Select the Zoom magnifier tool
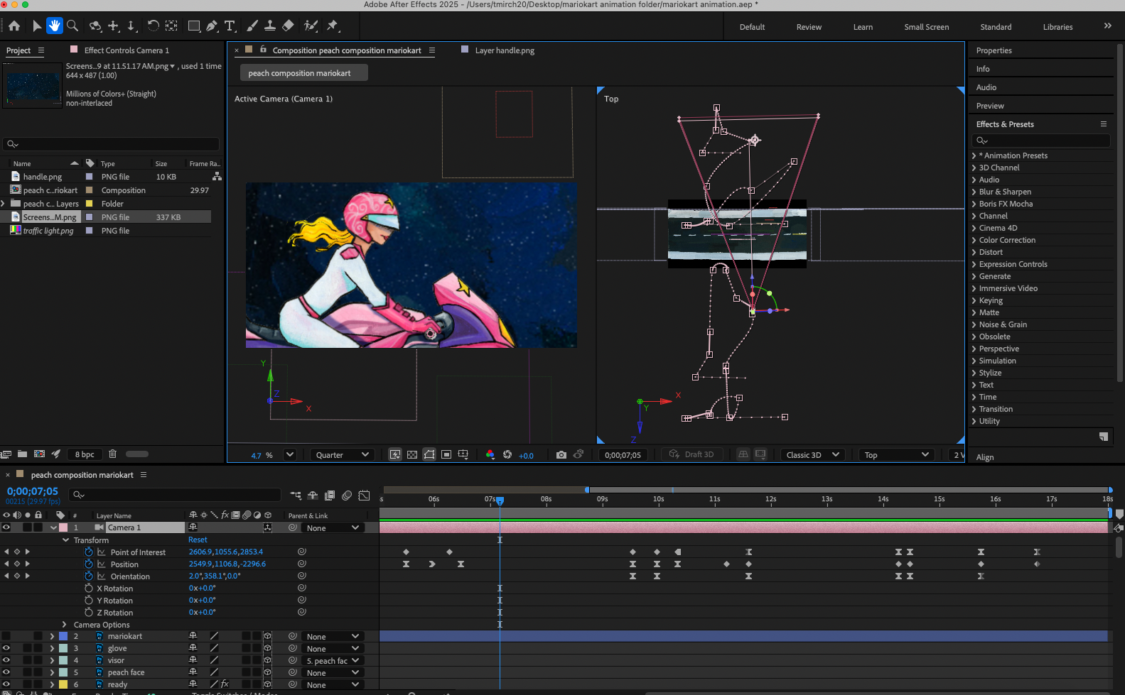1125x695 pixels. (72, 26)
